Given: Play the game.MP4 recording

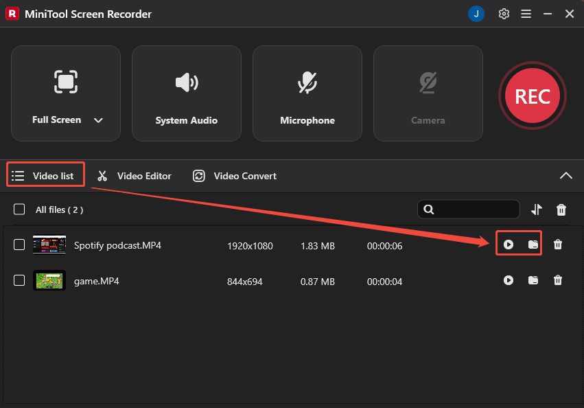Looking at the screenshot, I should pyautogui.click(x=508, y=280).
